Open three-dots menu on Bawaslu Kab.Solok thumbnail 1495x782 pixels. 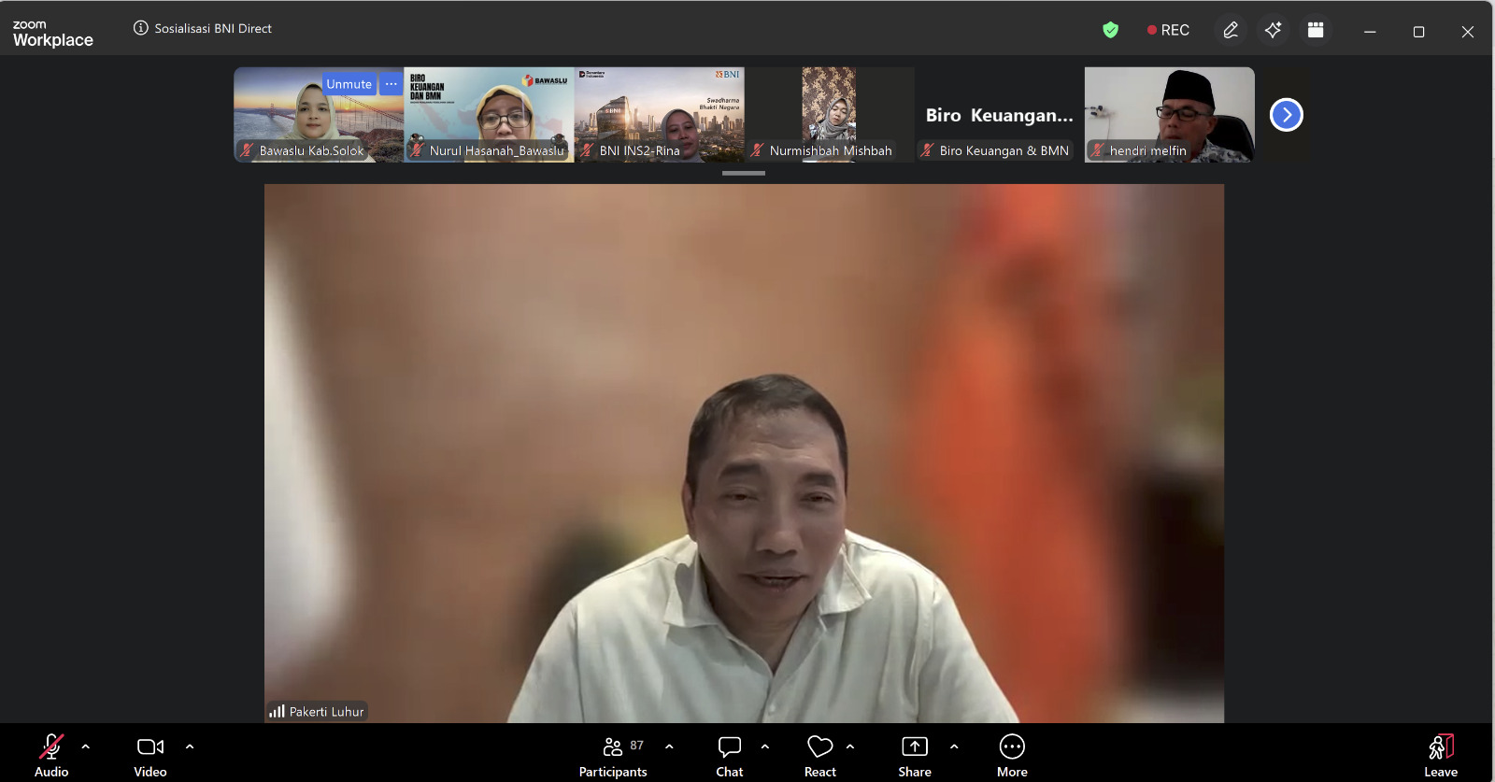[392, 84]
